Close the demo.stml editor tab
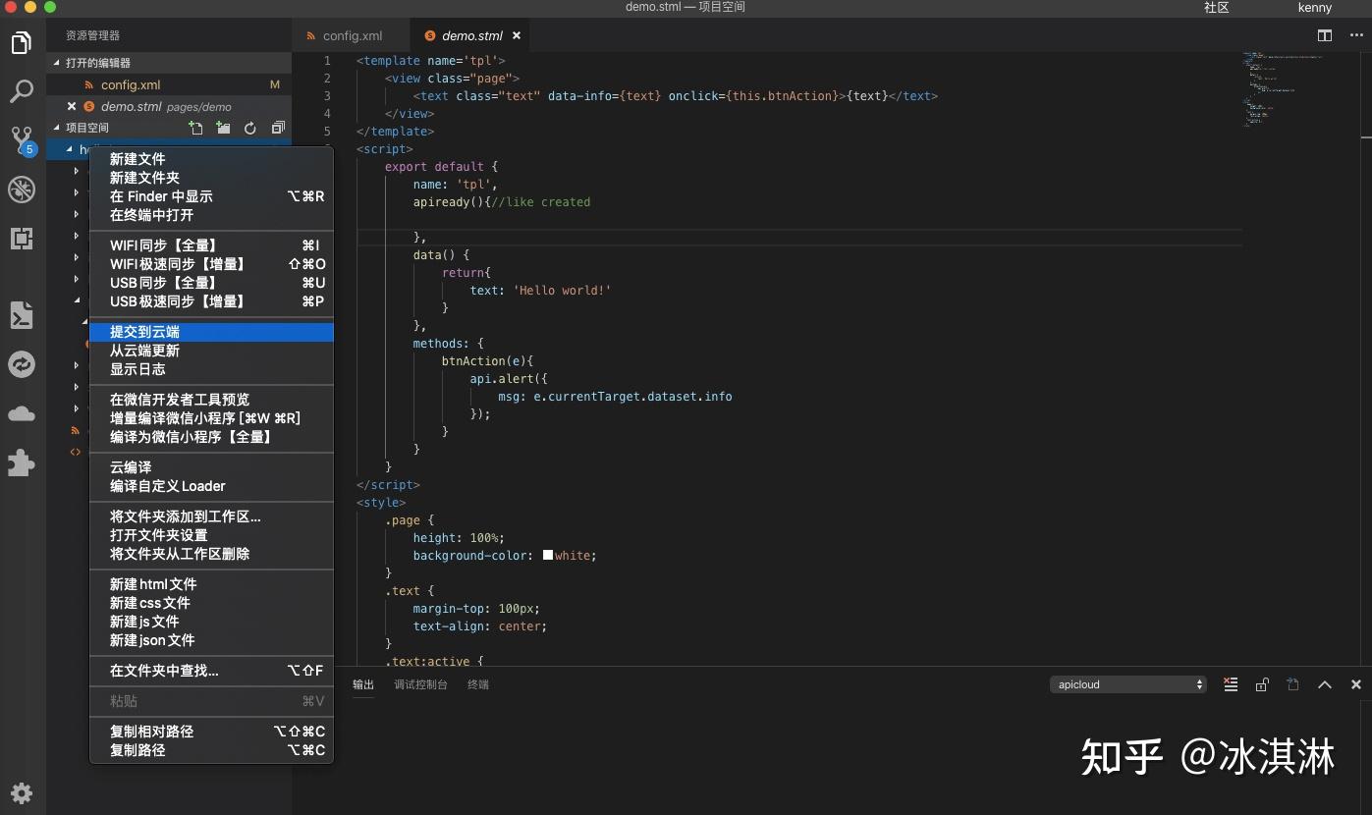The image size is (1372, 815). [517, 35]
